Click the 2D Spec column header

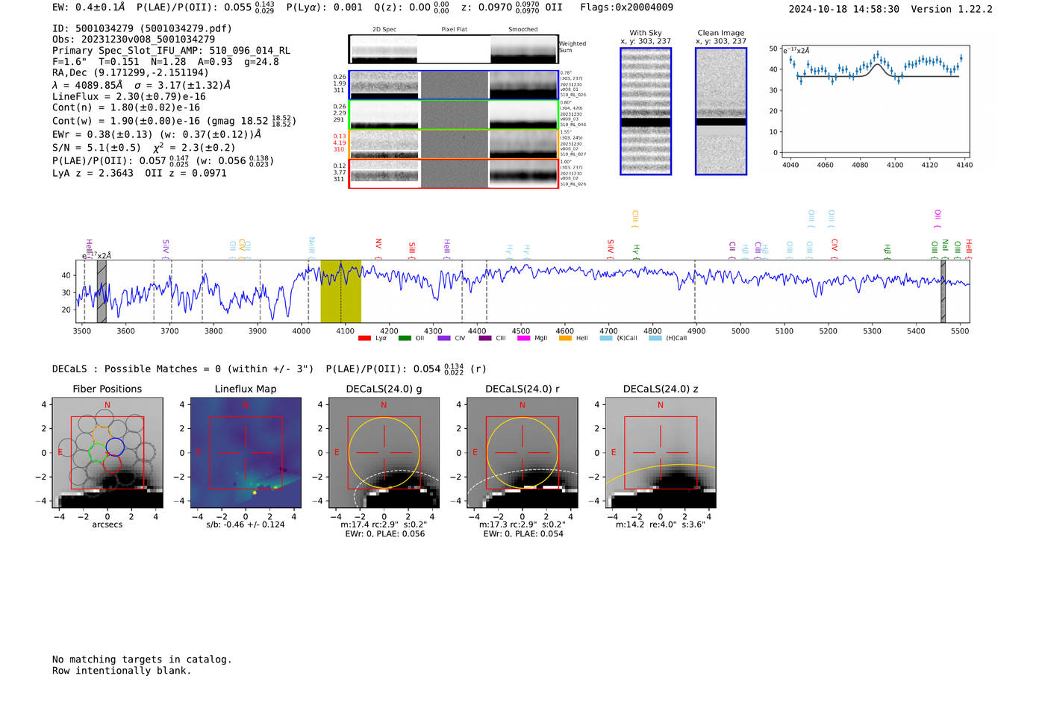[384, 30]
